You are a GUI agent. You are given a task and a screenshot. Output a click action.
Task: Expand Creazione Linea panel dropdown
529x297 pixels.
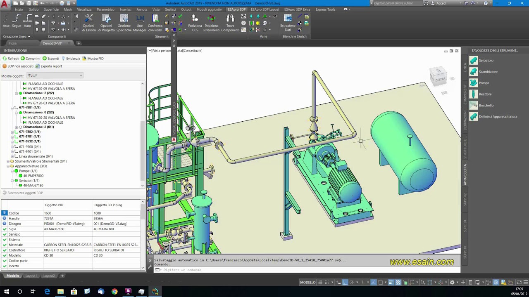17,36
